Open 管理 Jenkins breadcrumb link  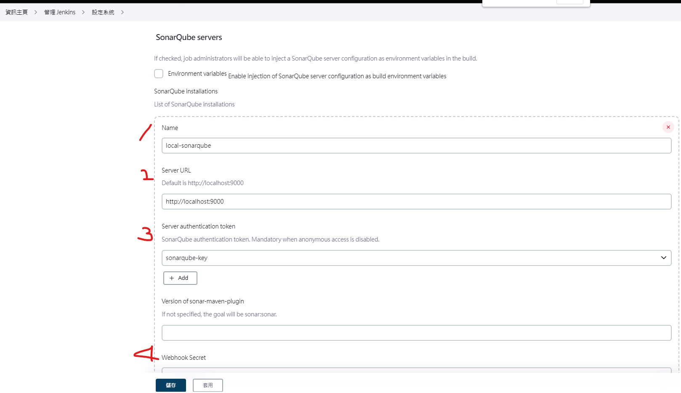point(60,12)
